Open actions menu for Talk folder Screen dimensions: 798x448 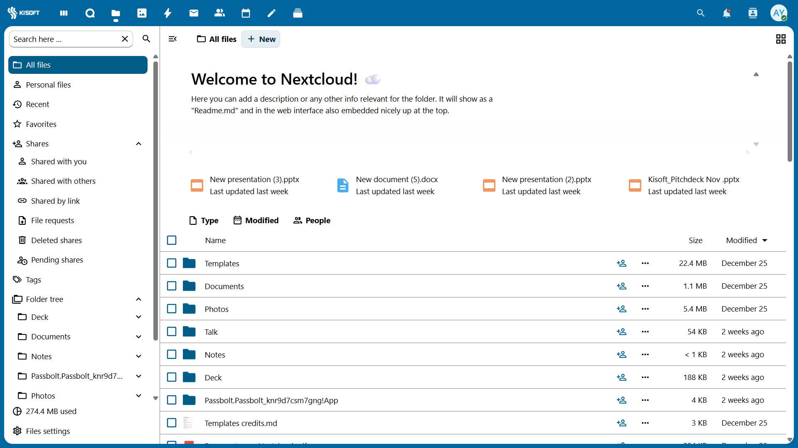pos(645,332)
